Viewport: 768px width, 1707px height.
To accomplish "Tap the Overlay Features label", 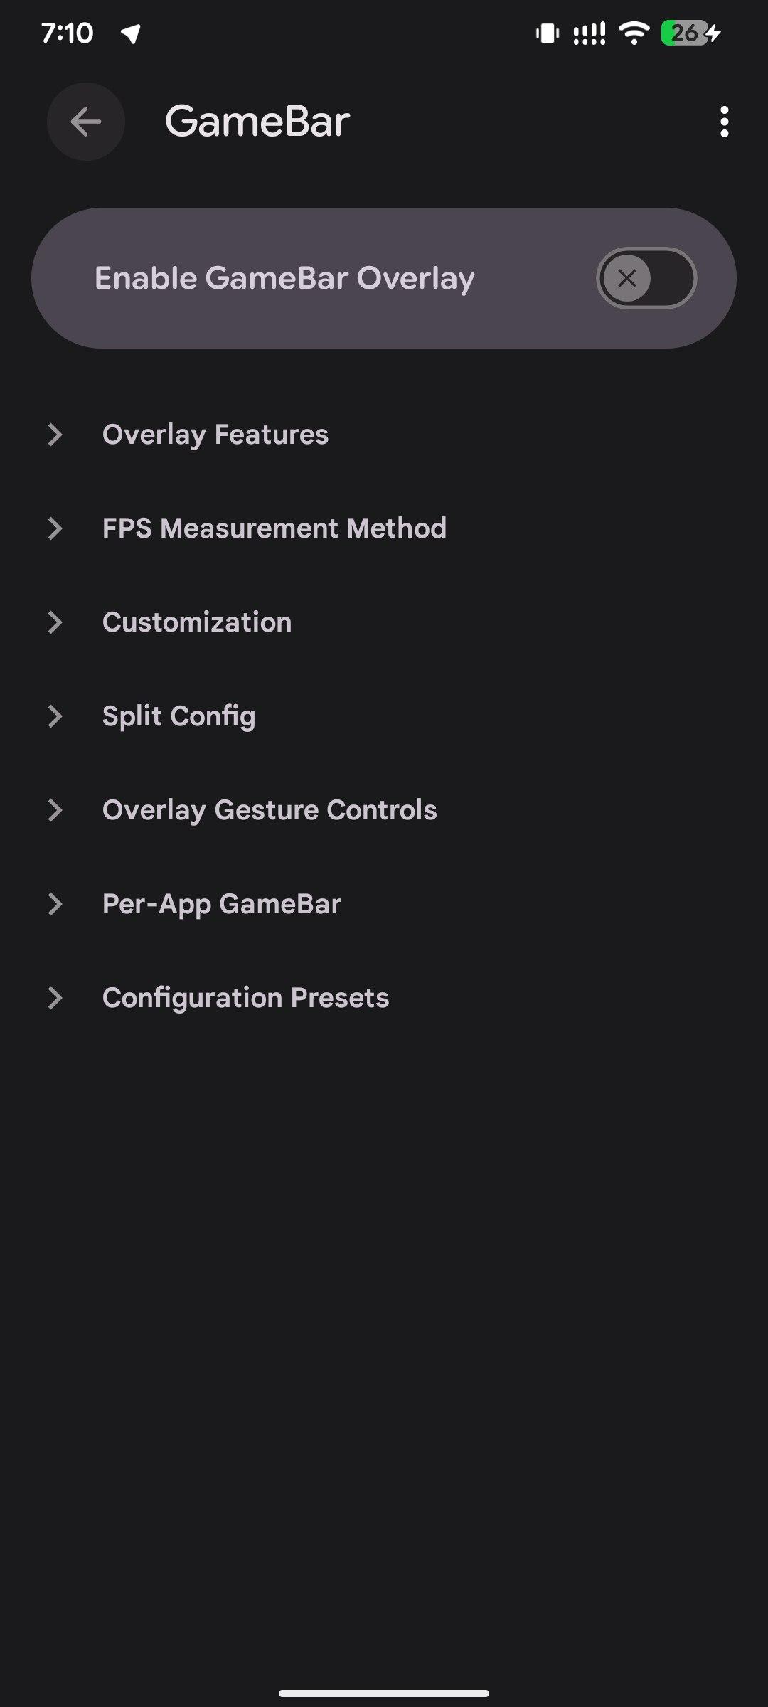I will click(x=215, y=435).
